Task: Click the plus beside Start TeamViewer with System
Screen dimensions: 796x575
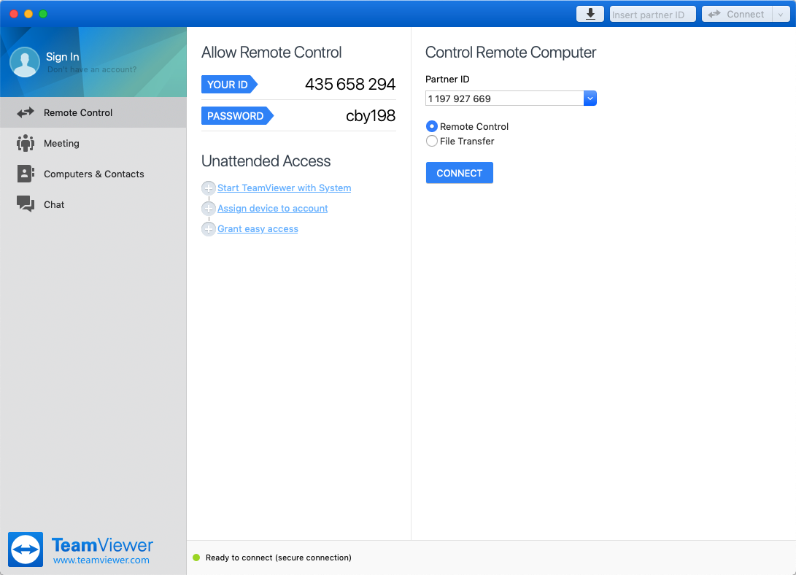Action: click(x=209, y=188)
